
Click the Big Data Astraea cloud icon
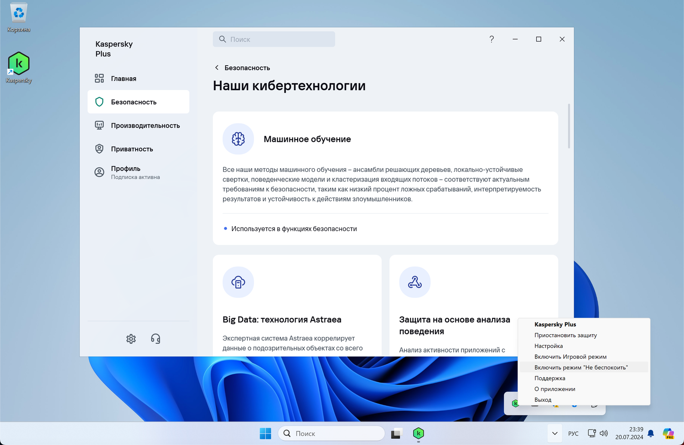[238, 282]
